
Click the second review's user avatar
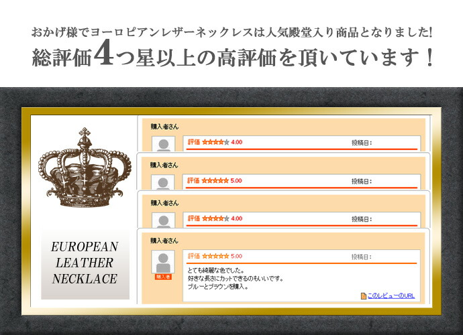coord(164,182)
